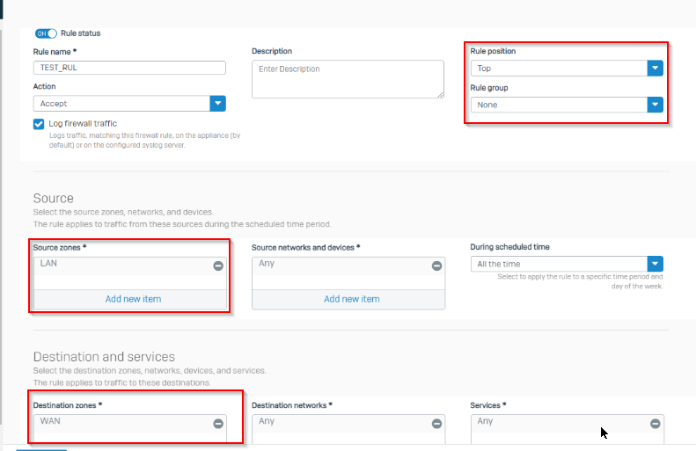Toggle the Rule status switch off
The image size is (696, 451).
[46, 33]
